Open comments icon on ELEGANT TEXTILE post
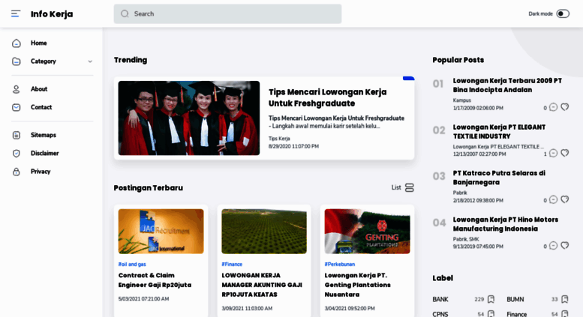 pos(553,154)
